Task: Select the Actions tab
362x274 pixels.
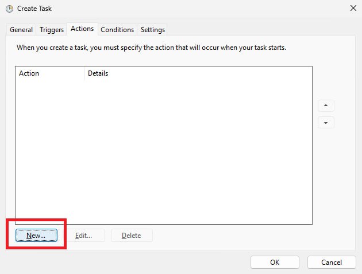Action: click(x=82, y=29)
